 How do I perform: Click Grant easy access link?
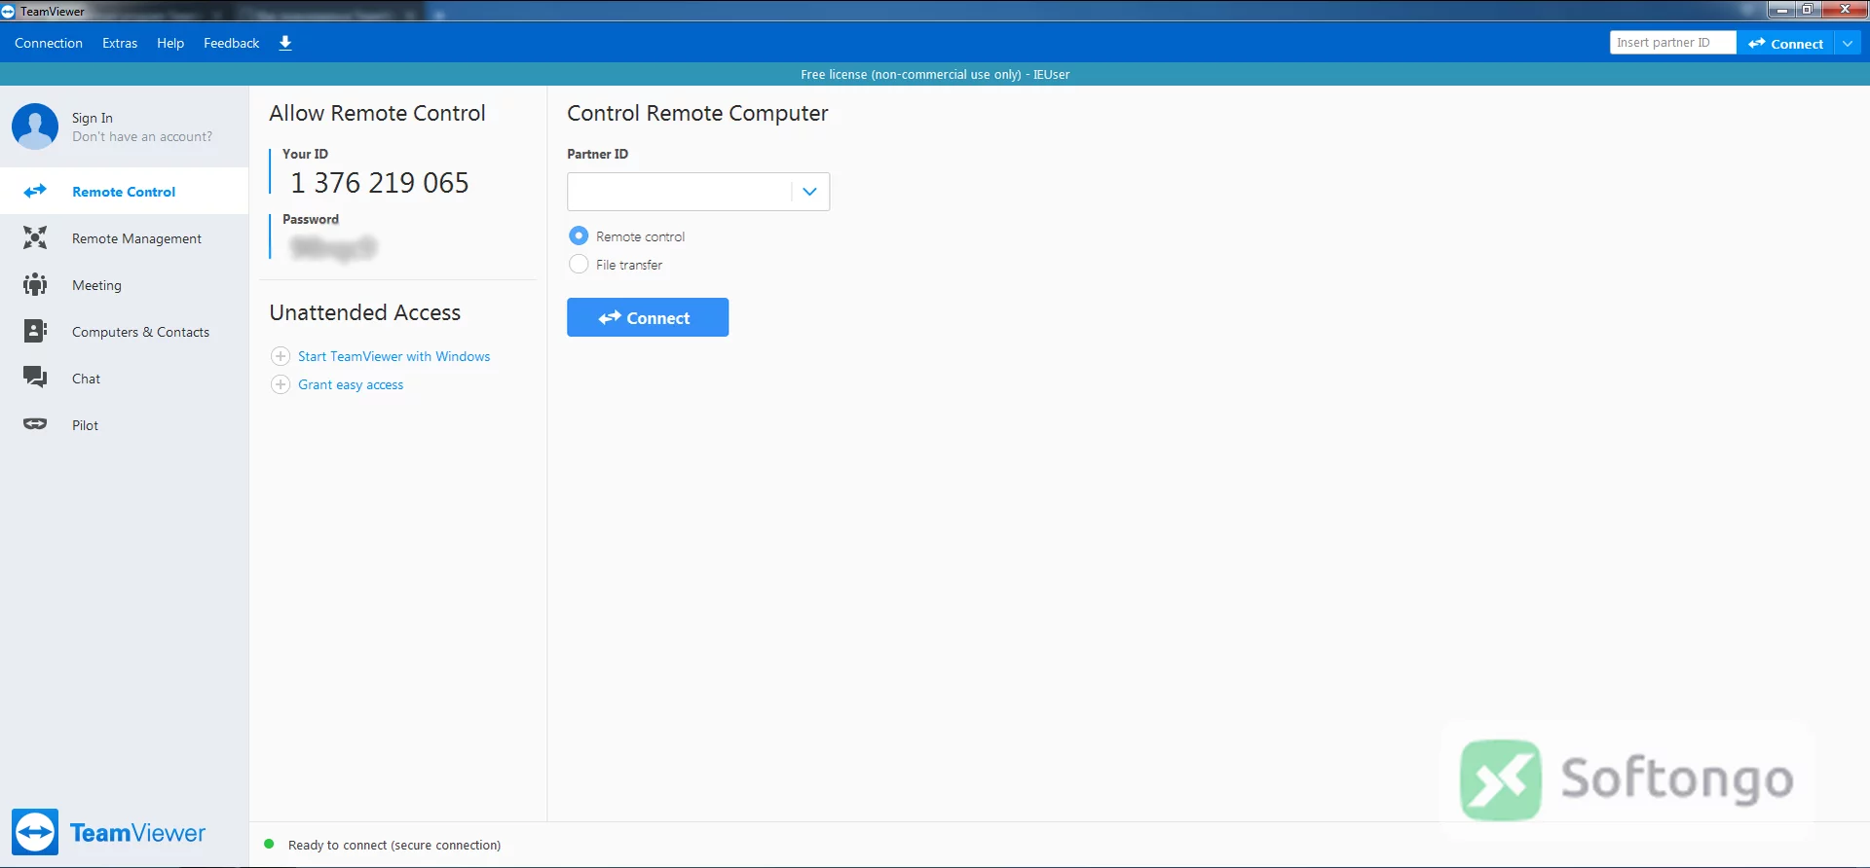point(351,384)
